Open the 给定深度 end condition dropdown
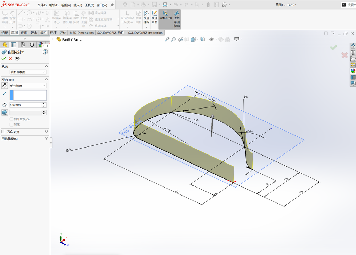The height and width of the screenshot is (255, 356). 28,86
